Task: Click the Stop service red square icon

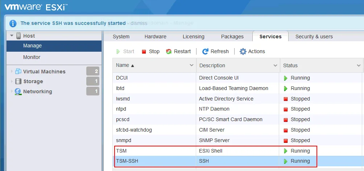Action: coord(144,52)
